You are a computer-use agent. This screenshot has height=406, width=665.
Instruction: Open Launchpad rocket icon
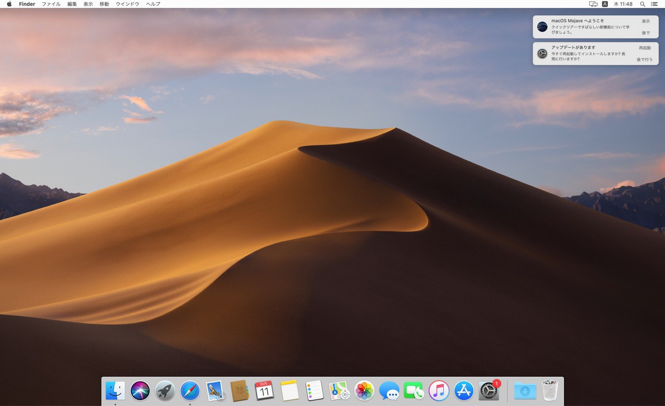point(165,390)
